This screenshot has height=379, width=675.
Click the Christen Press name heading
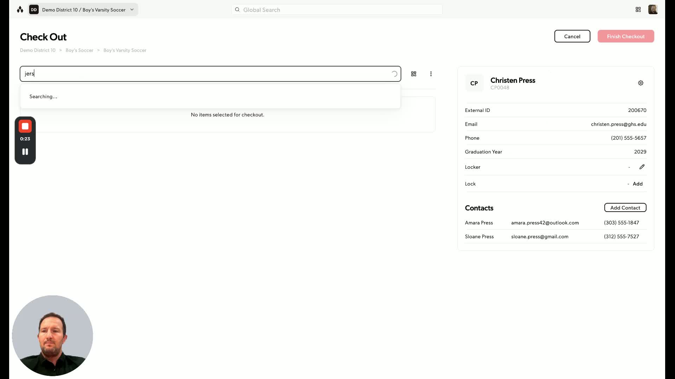pyautogui.click(x=513, y=80)
